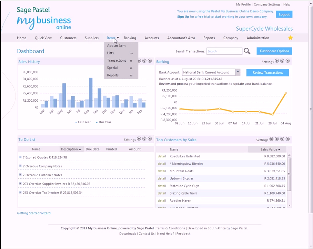Select Add an Item from the Items menu
The width and height of the screenshot is (313, 249).
[116, 45]
